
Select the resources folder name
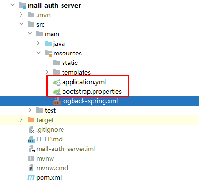(x=67, y=54)
